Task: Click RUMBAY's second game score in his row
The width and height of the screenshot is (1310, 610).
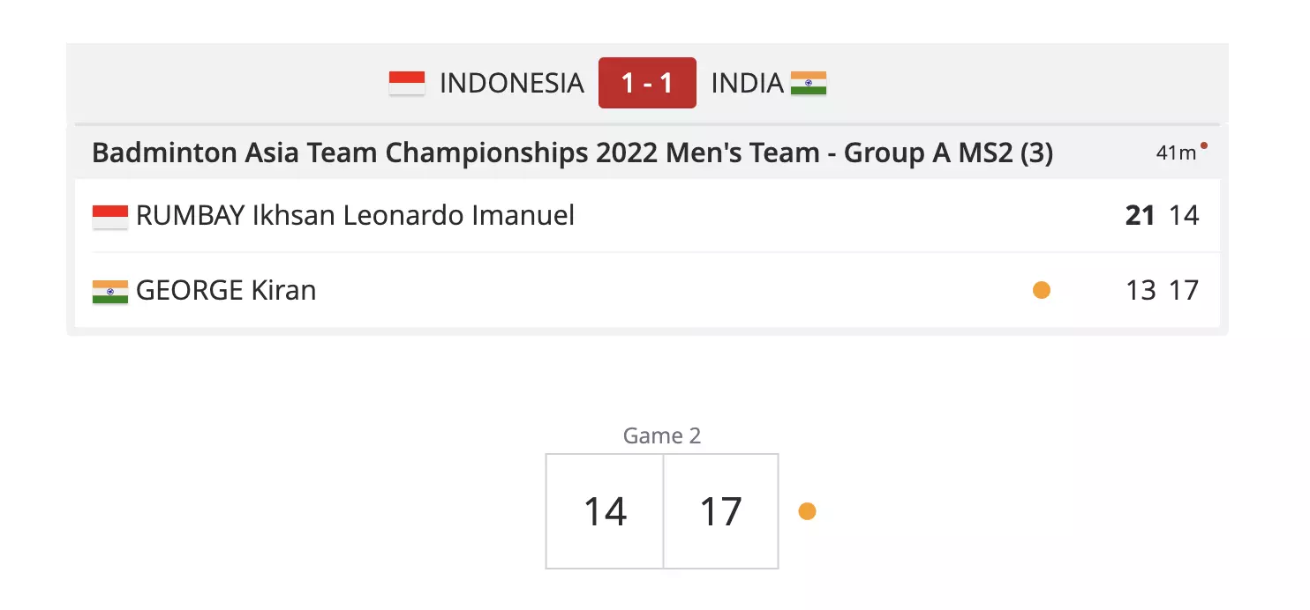Action: point(1185,216)
